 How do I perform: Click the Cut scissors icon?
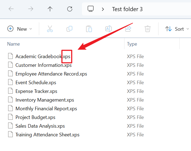pyautogui.click(x=50, y=29)
